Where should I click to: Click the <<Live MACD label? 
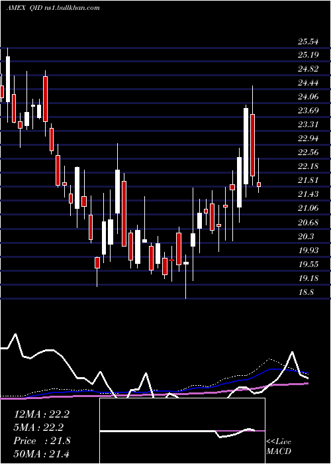(279, 446)
